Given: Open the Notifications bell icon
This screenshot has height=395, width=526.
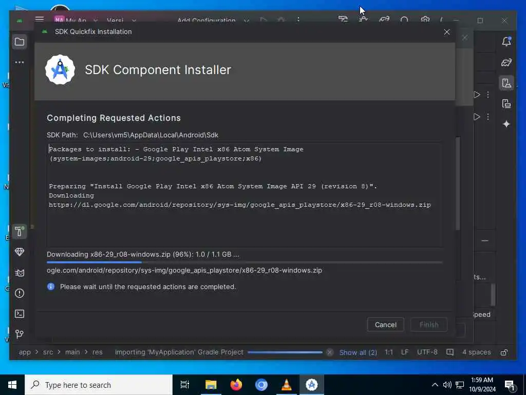Looking at the screenshot, I should 506,42.
